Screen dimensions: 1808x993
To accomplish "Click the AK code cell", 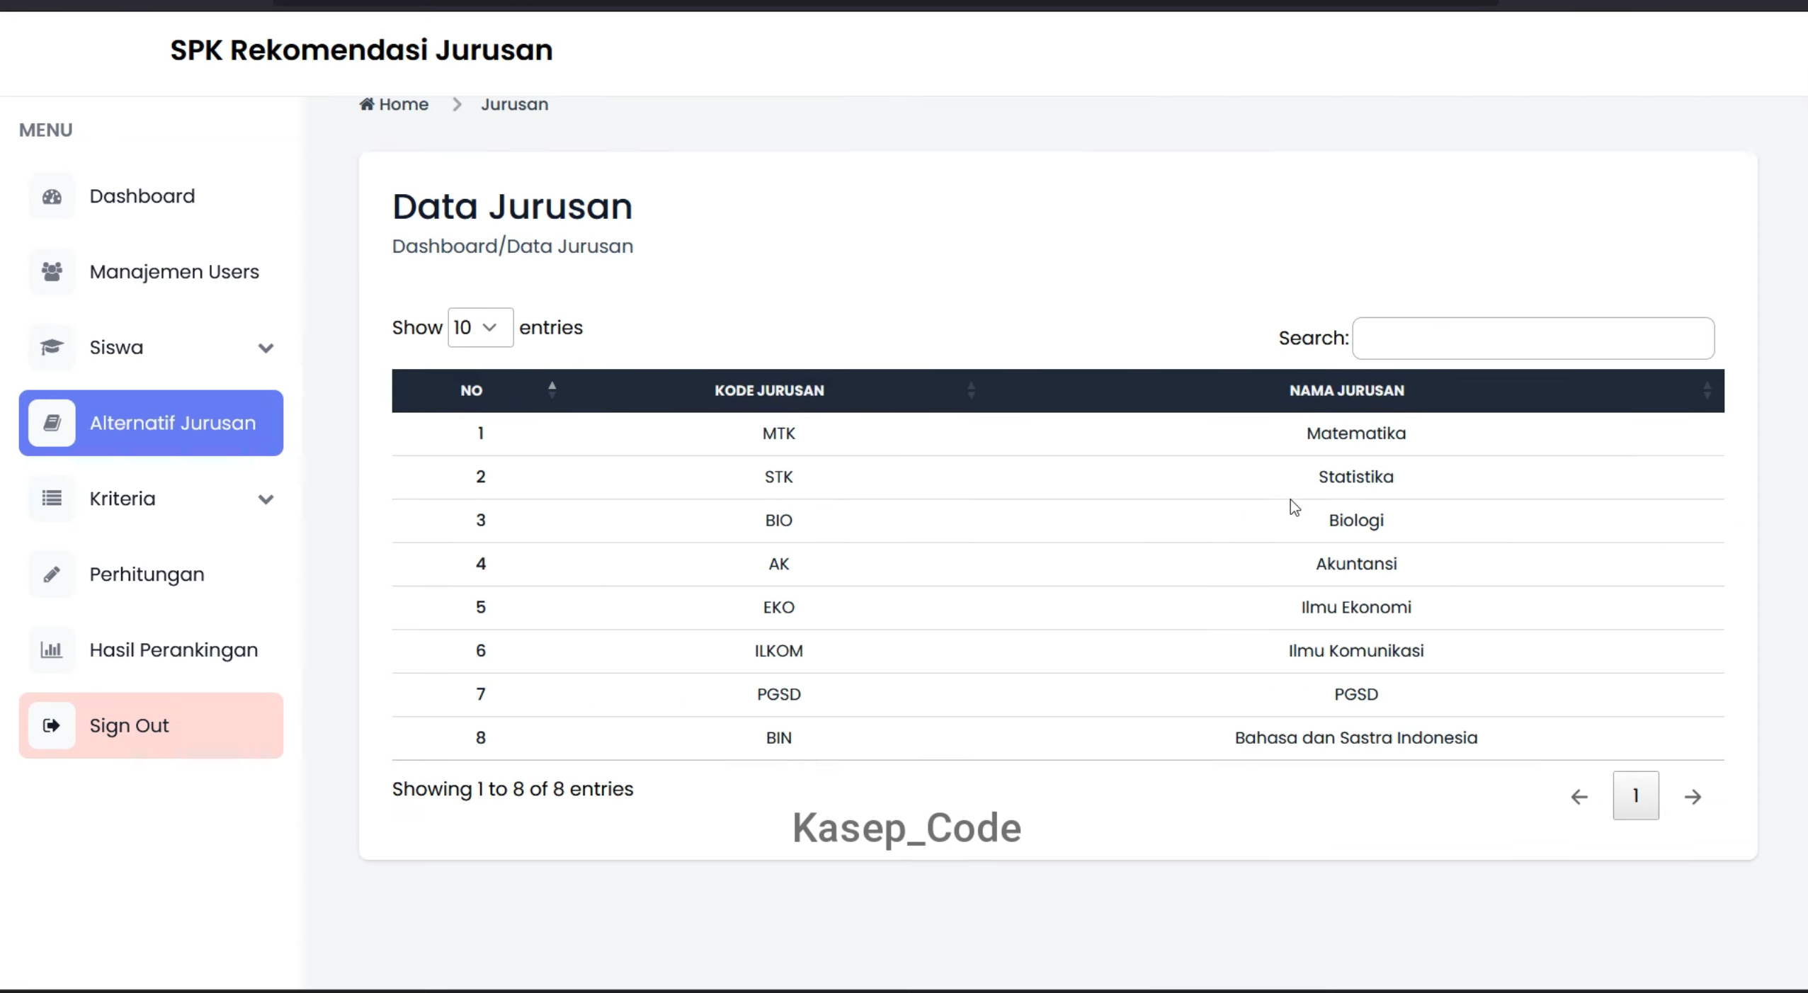I will pos(778,564).
